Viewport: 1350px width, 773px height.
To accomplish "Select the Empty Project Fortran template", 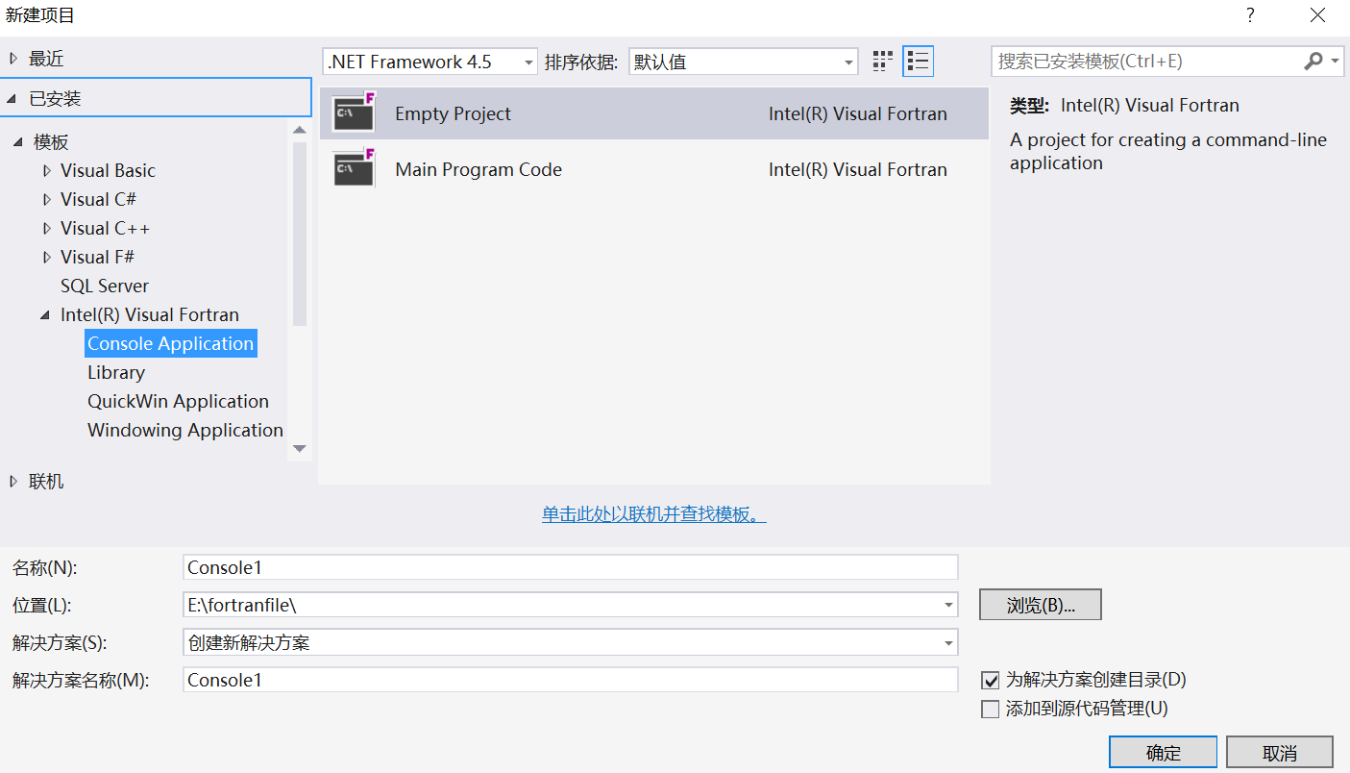I will 452,112.
